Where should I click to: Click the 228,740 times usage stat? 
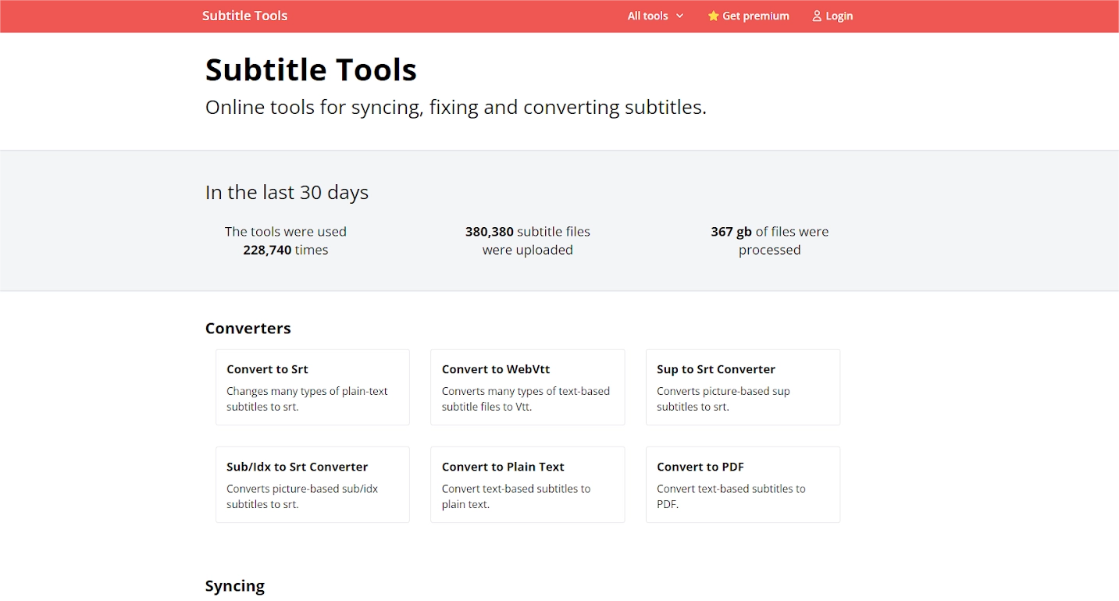click(x=286, y=240)
